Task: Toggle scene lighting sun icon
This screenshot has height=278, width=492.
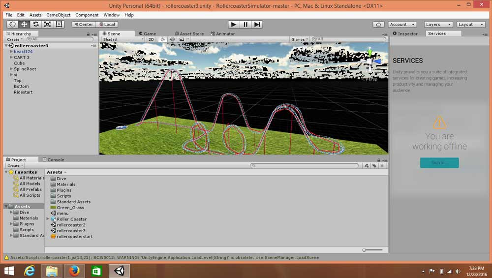Action: tap(162, 39)
